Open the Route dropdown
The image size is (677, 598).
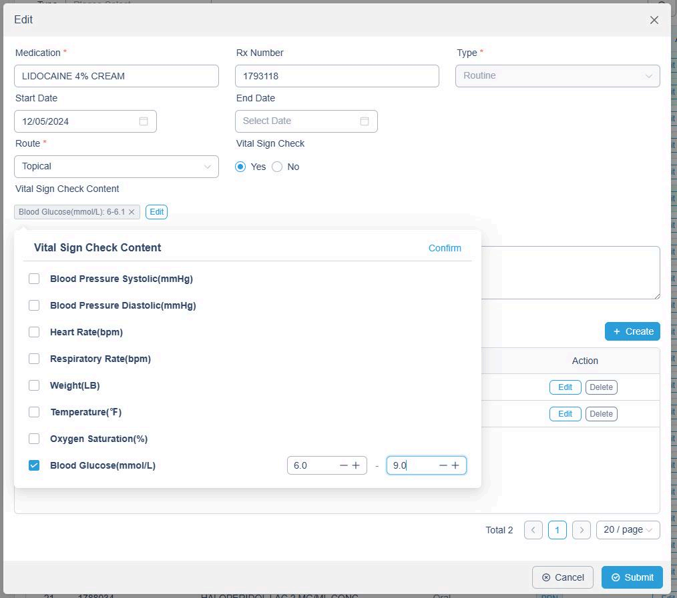point(116,167)
